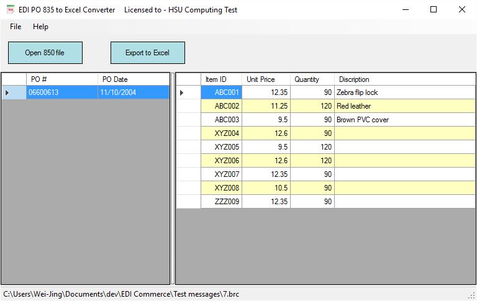Viewport: 477px width, 301px height.
Task: Click unit price 12.35 in ABC001 row
Action: pyautogui.click(x=266, y=92)
